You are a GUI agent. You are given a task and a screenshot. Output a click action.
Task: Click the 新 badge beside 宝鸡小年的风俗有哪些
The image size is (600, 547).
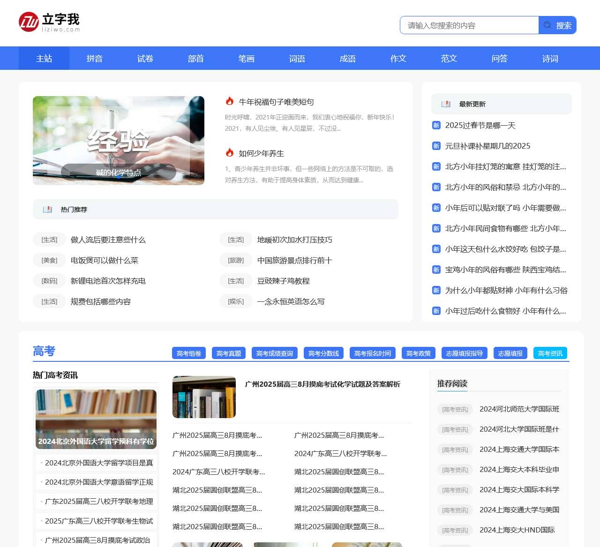coord(436,270)
